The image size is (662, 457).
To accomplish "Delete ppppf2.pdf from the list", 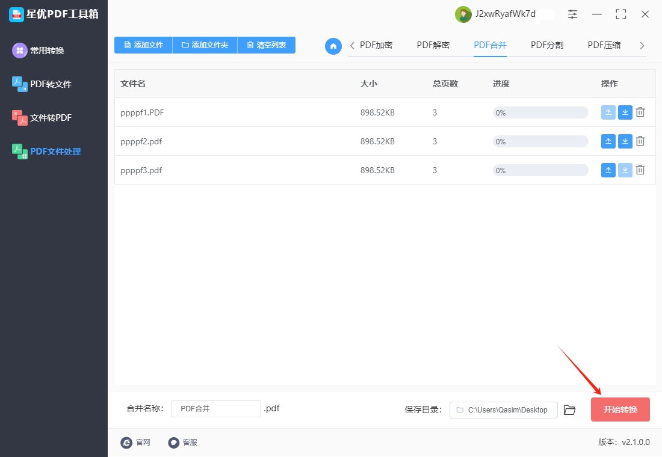I will (x=640, y=141).
